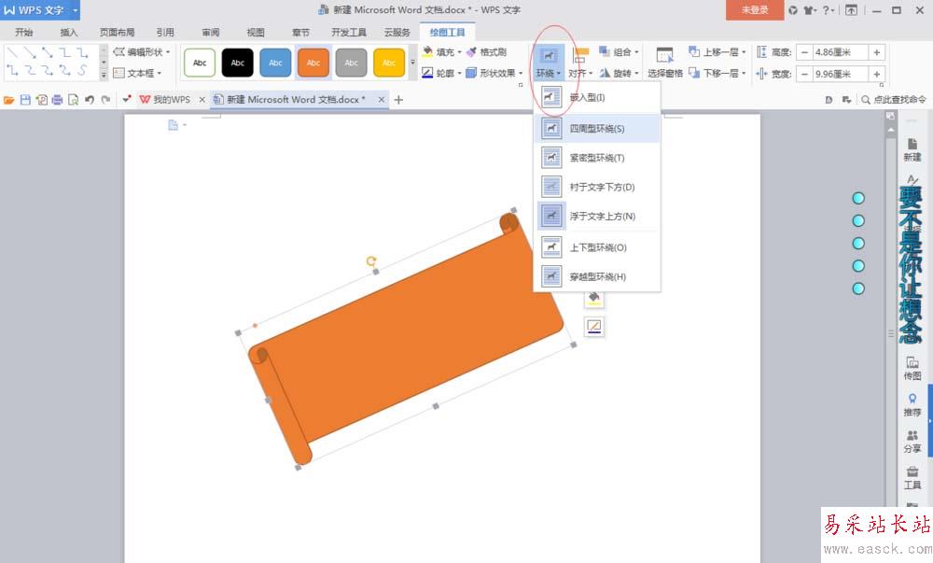The height and width of the screenshot is (563, 933).
Task: Click the 新建 icon in right sidebar
Action: click(x=912, y=150)
